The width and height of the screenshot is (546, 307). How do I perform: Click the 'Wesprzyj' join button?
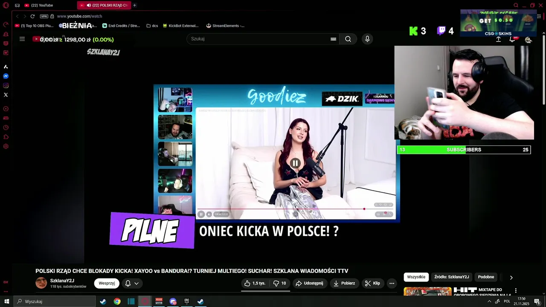point(107,283)
